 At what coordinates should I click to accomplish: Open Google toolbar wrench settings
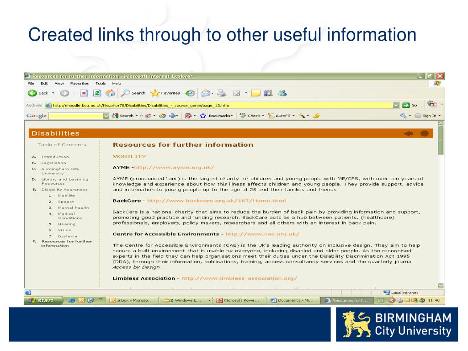tap(403, 116)
